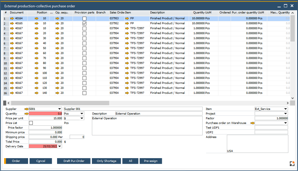Uncheck Provision parts checkbox in row 2

(84, 23)
